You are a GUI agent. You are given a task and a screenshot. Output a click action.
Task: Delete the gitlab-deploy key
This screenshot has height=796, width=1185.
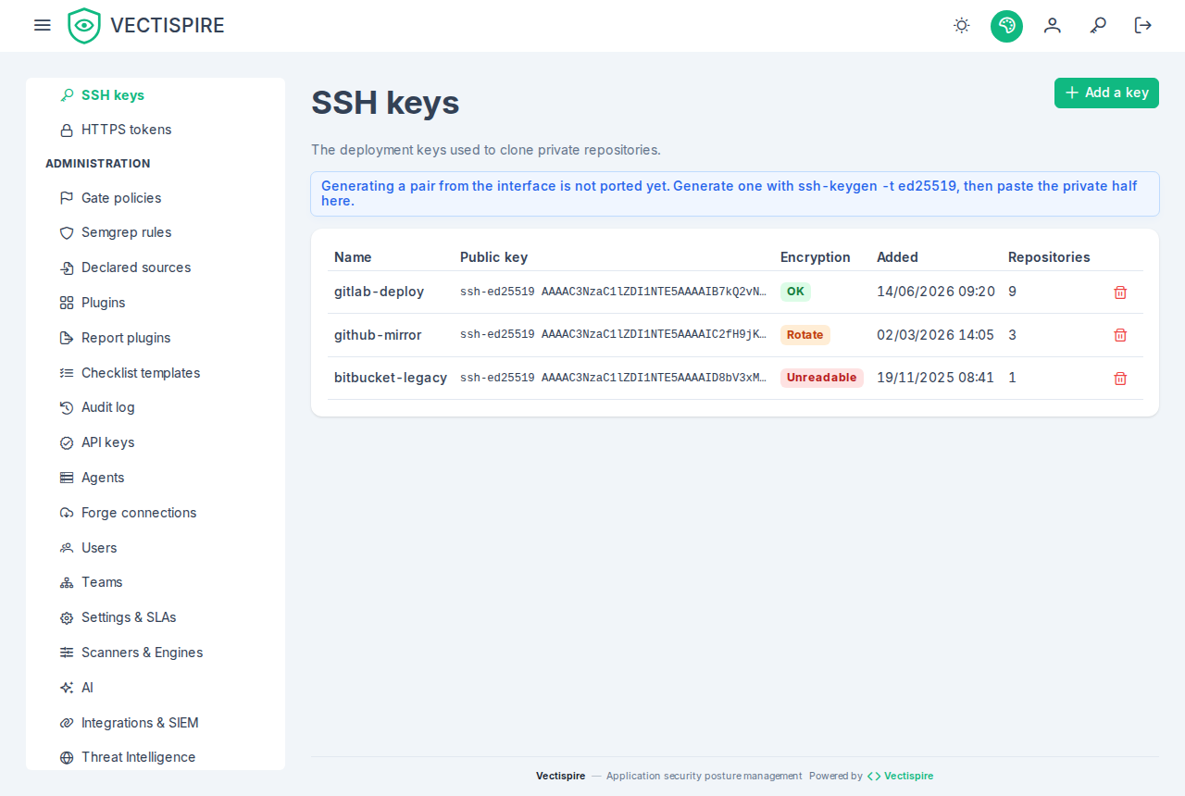coord(1120,292)
